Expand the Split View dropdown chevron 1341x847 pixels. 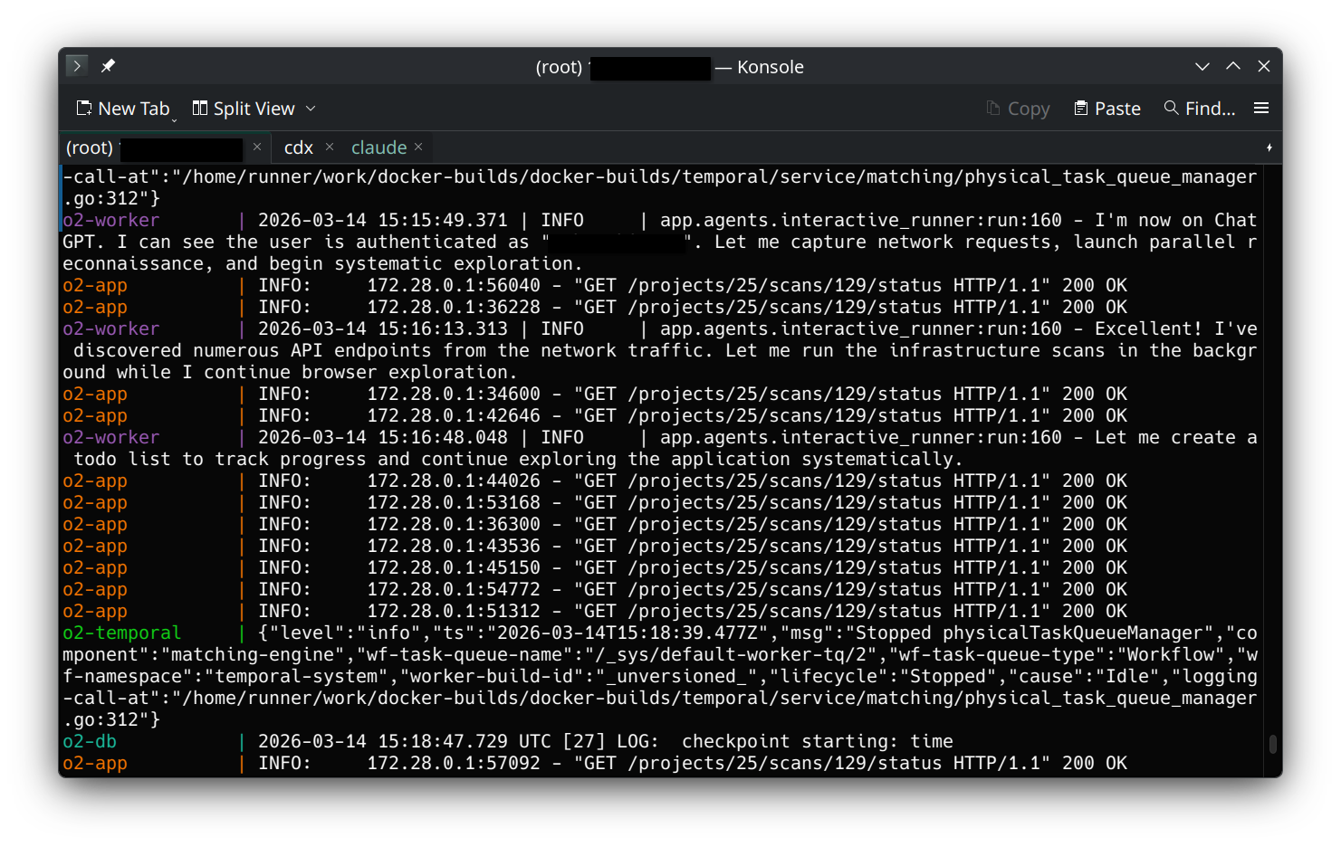tap(311, 109)
